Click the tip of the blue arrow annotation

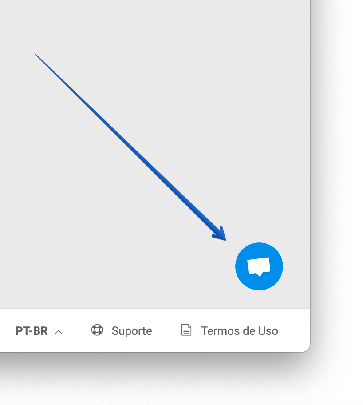coord(225,240)
